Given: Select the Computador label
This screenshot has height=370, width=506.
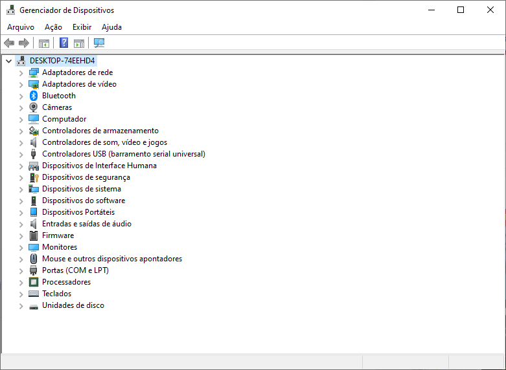Looking at the screenshot, I should (64, 119).
